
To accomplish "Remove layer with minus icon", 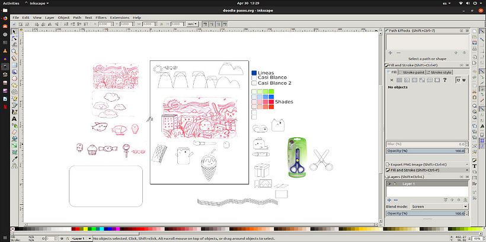I will tap(395, 200).
